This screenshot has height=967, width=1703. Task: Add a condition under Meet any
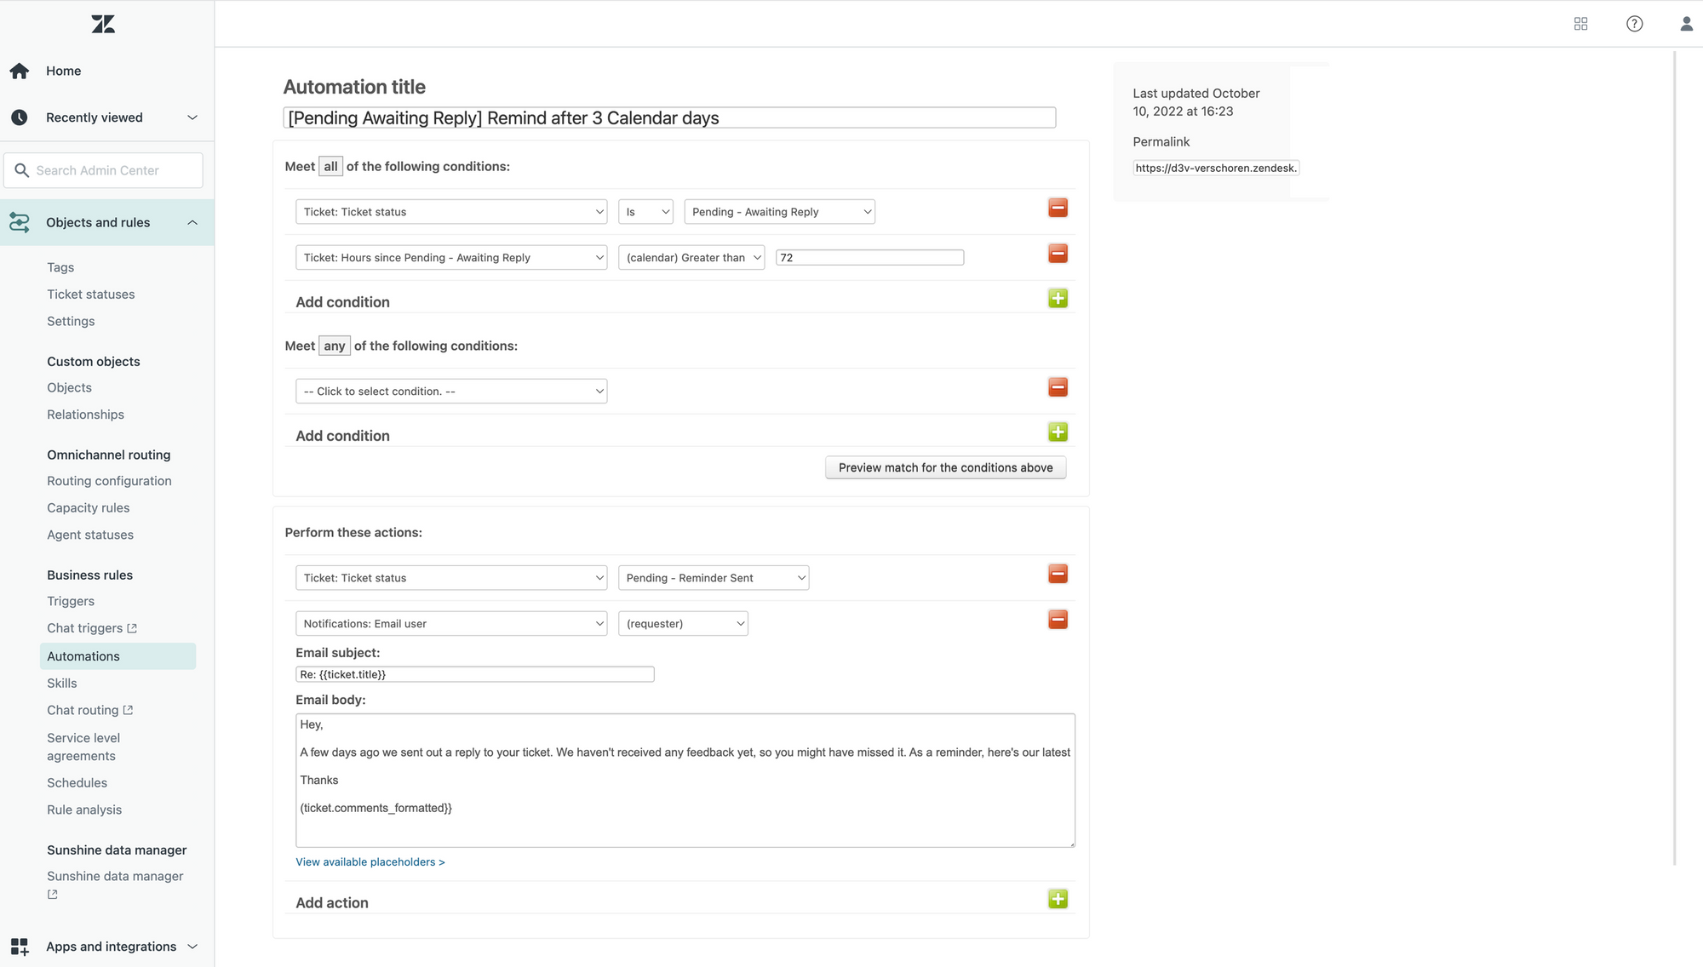point(1058,432)
